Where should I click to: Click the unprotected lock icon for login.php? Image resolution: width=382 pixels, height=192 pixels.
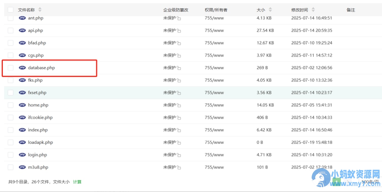click(179, 155)
